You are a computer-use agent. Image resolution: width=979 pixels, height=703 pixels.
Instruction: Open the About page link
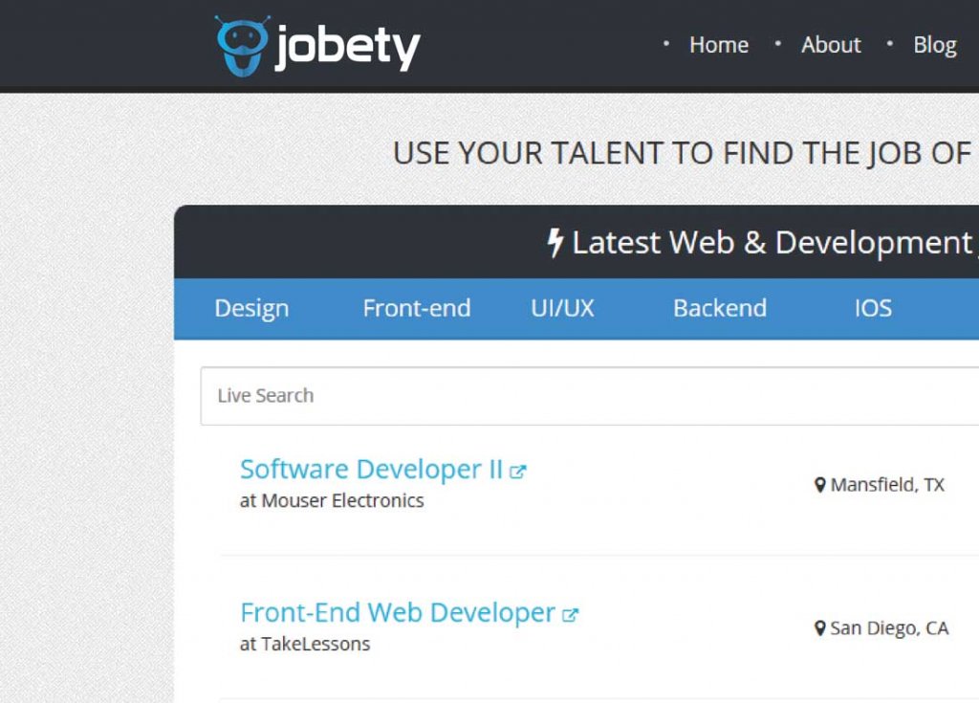click(831, 45)
